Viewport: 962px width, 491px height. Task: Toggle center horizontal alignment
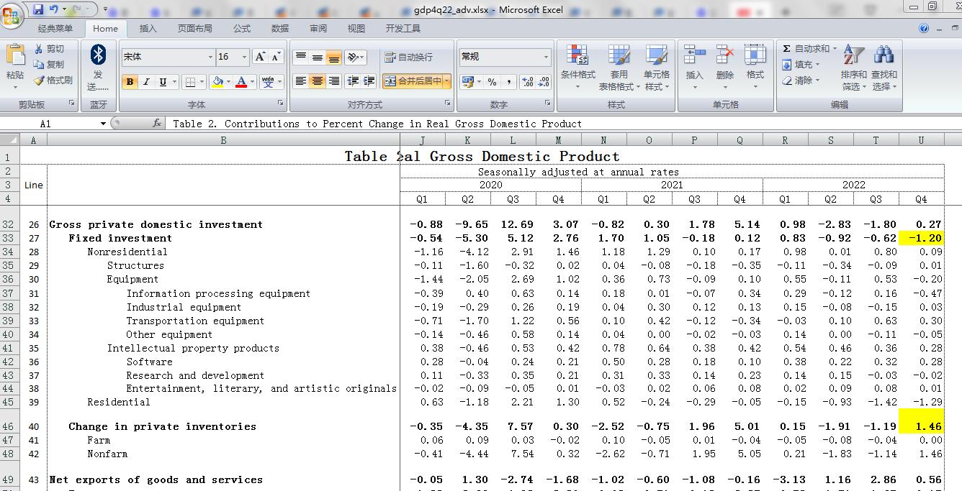pyautogui.click(x=317, y=81)
